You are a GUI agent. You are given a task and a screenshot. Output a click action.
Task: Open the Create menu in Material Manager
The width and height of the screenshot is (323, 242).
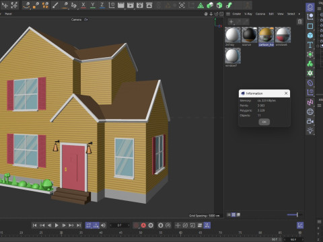coord(236,14)
